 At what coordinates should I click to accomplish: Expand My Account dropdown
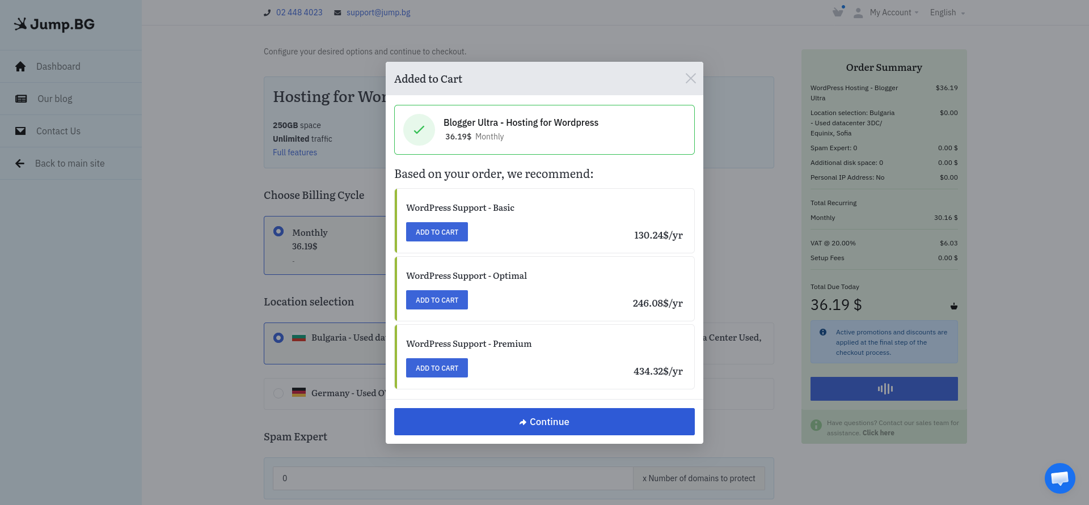(x=894, y=12)
